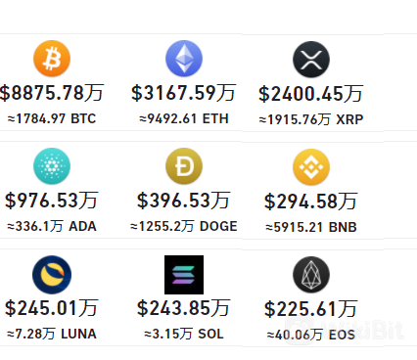Click the ≈5915.21 BNB quantity text
Image resolution: width=417 pixels, height=360 pixels.
(x=311, y=227)
